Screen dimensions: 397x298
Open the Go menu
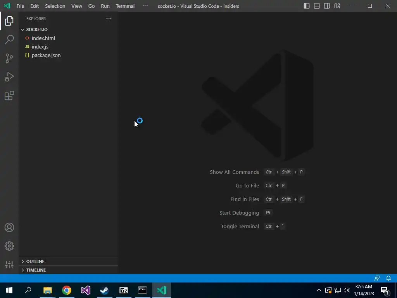tap(91, 6)
